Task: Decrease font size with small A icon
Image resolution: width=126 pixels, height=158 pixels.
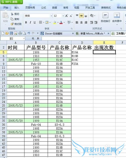Action: click(x=71, y=16)
